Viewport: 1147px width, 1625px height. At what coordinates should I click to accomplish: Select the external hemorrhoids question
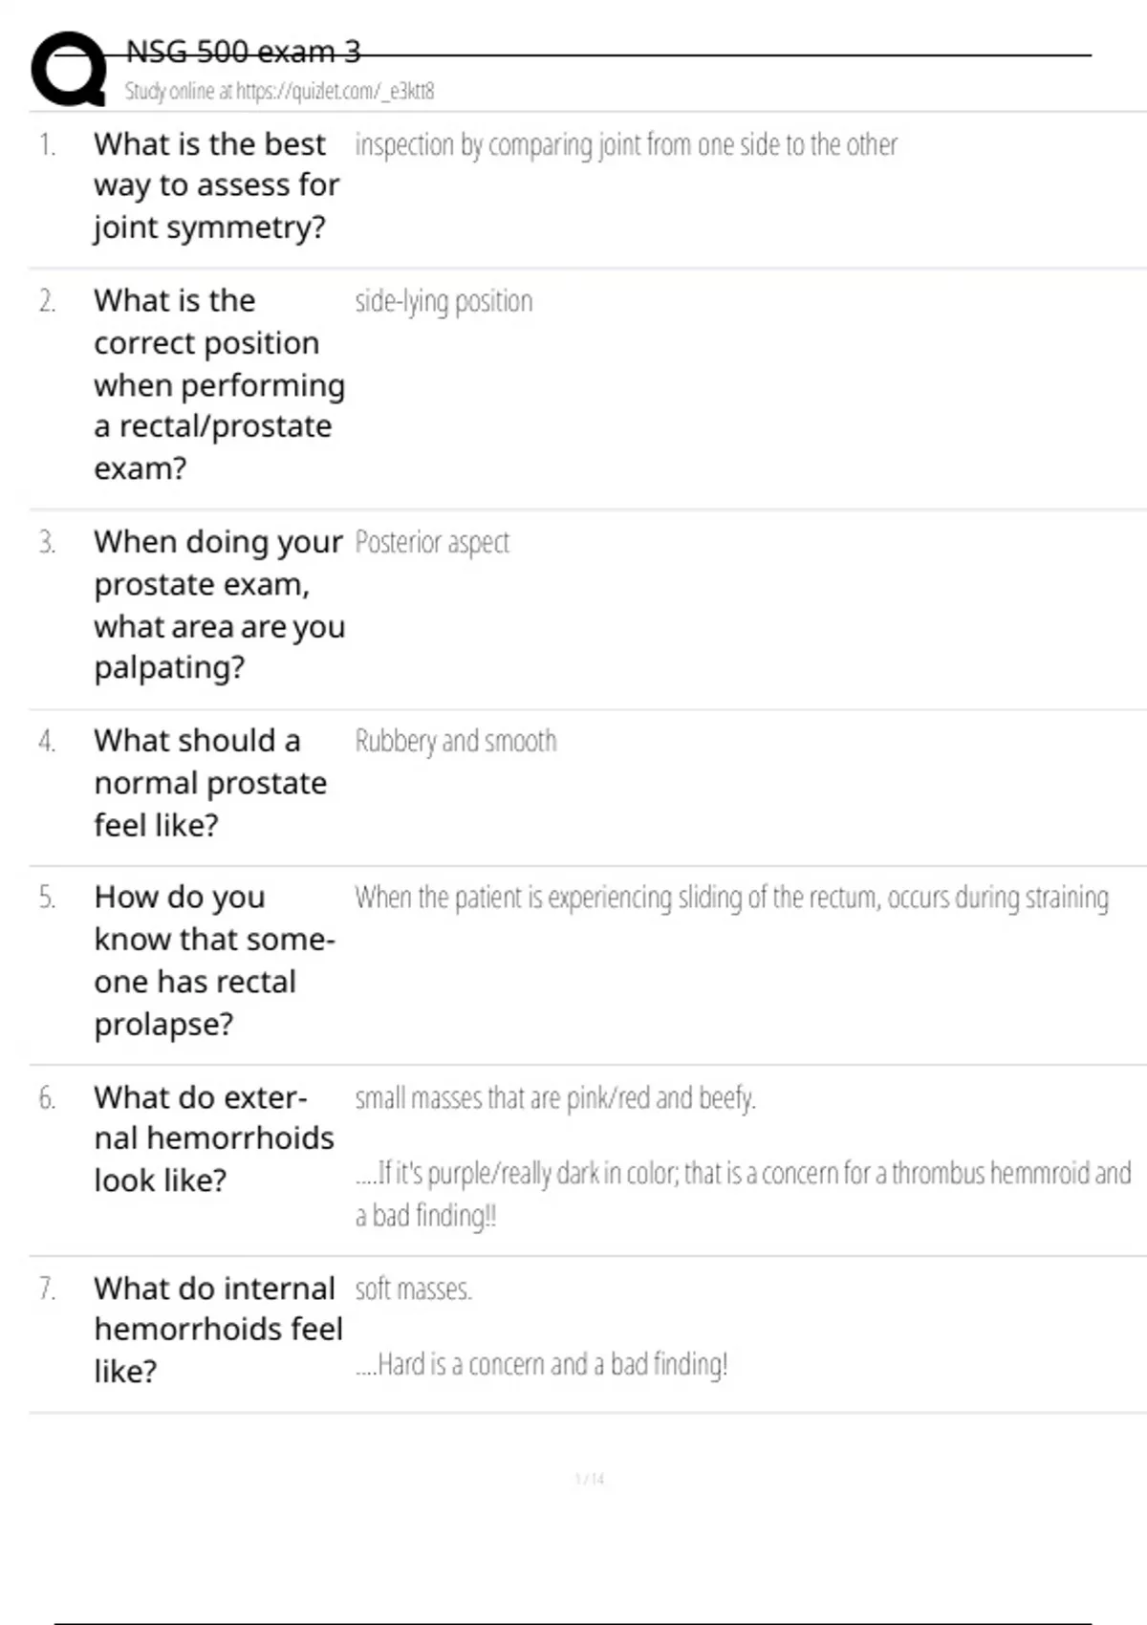coord(214,1138)
